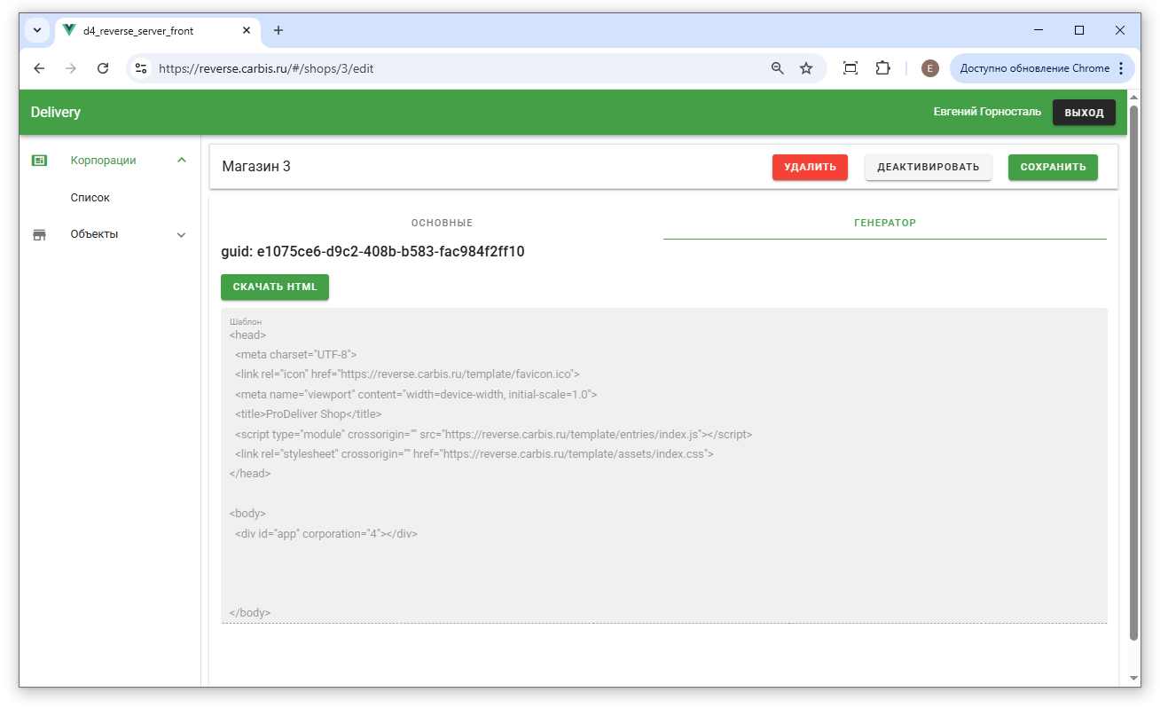
Task: Click the Корпорации sidebar icon
Action: [39, 161]
